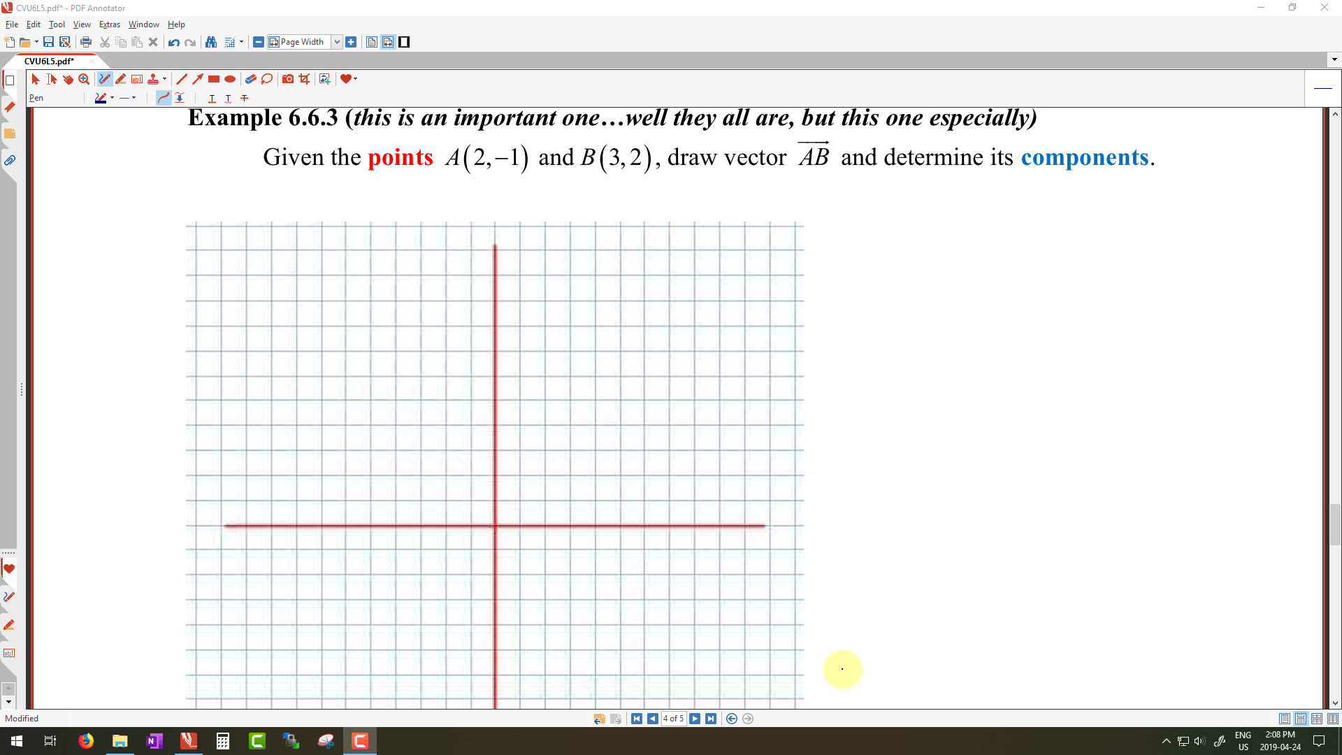The image size is (1342, 755).
Task: Activate the Snapshot camera tool
Action: 288,79
